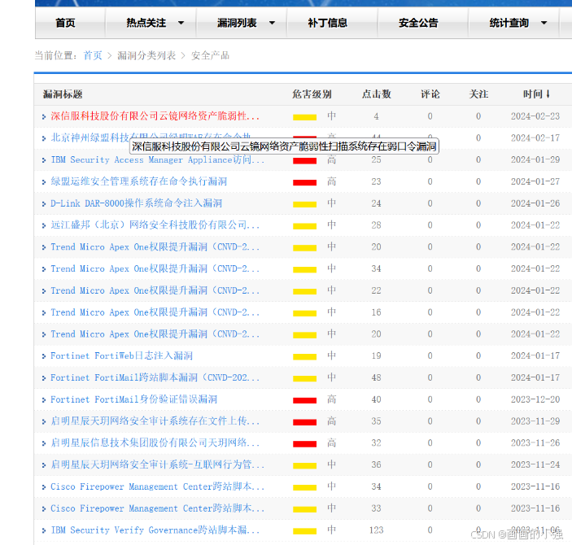Click bullet arrow beside IBM Security Access row

(x=44, y=160)
